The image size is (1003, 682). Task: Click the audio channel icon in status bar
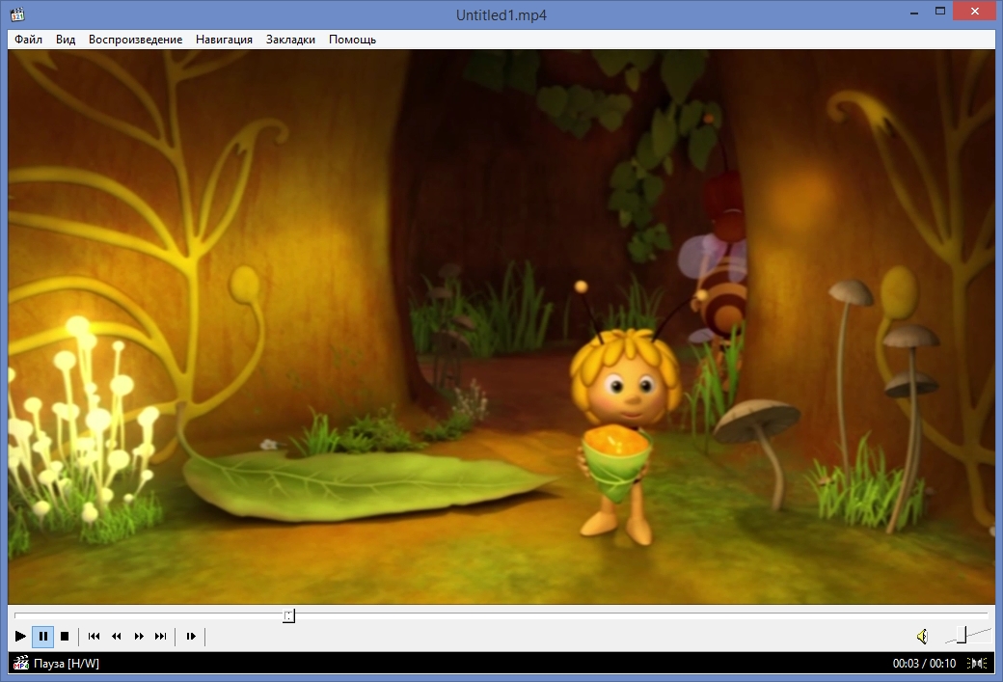pos(977,664)
